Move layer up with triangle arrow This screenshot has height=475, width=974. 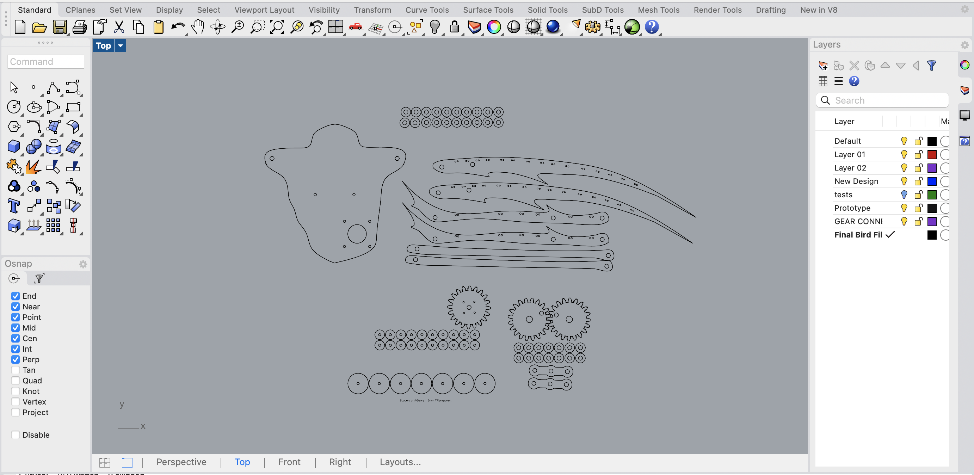[885, 66]
